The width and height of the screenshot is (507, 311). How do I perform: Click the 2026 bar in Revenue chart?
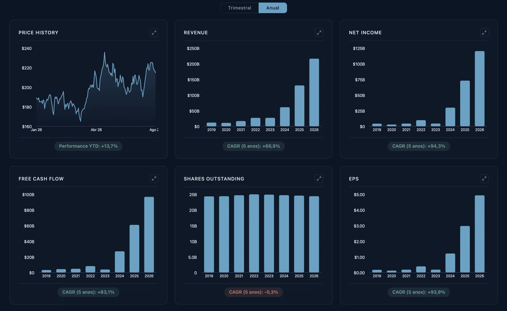[314, 93]
